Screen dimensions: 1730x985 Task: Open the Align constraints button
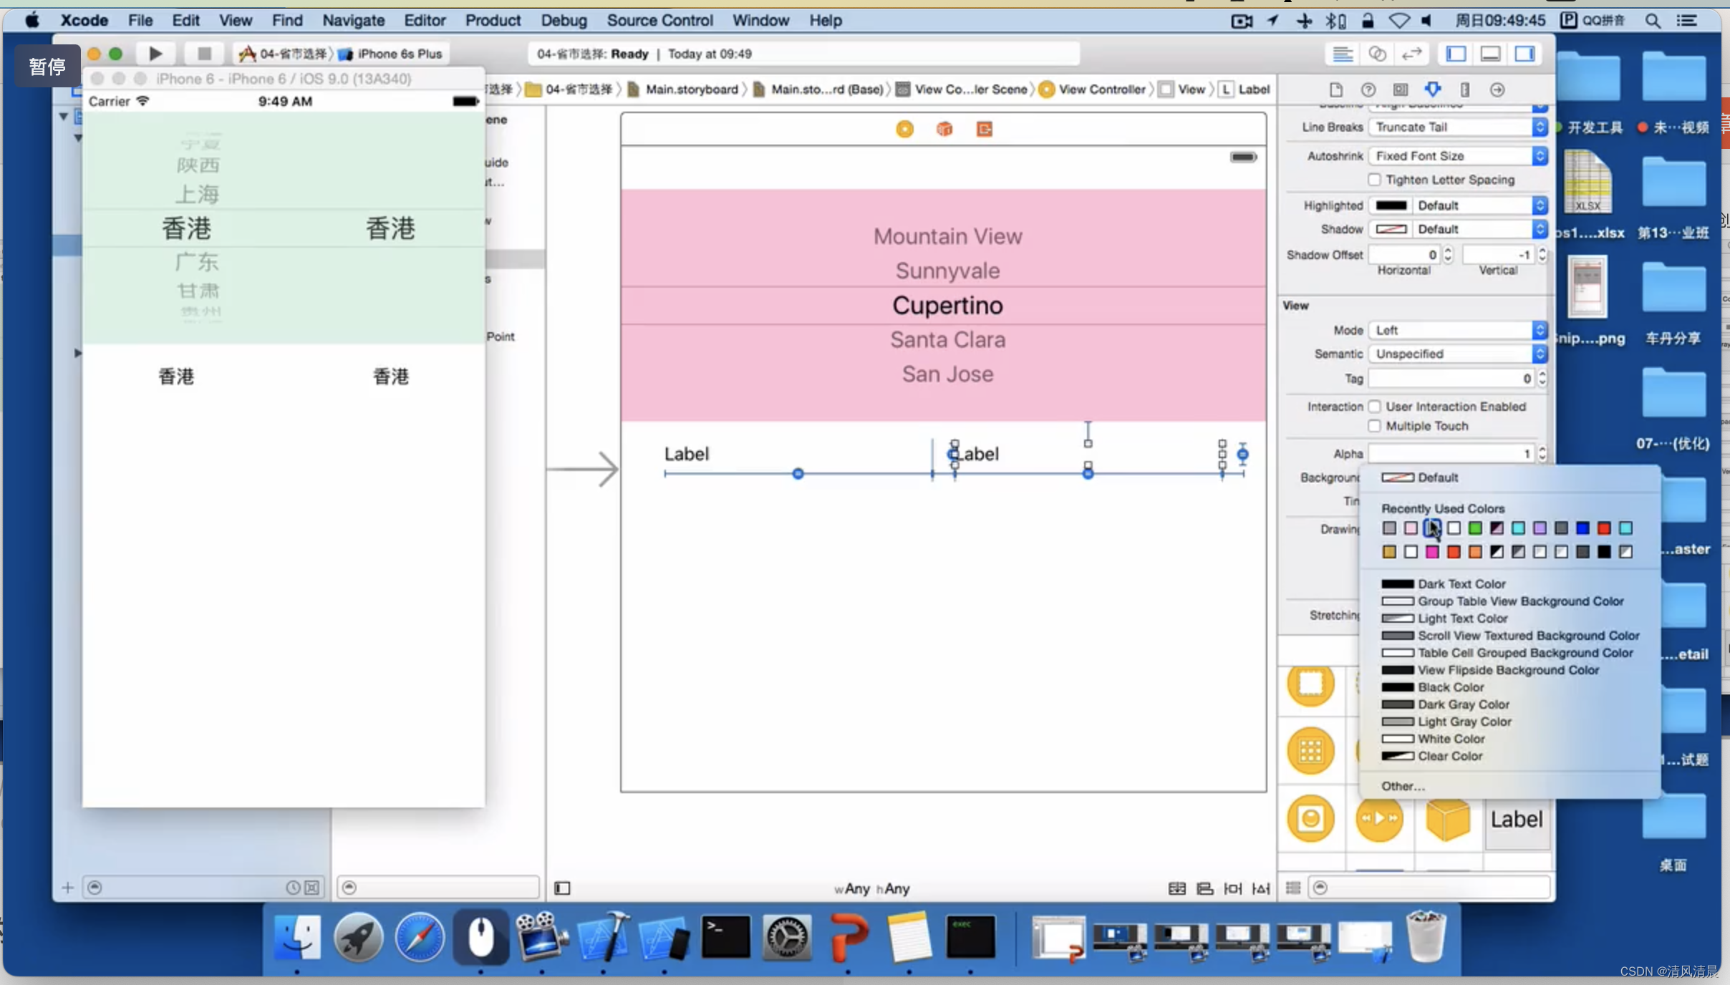1204,888
